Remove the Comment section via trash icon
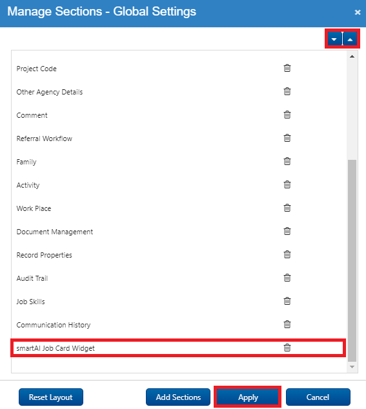Screen dimensions: 366x409 point(287,115)
